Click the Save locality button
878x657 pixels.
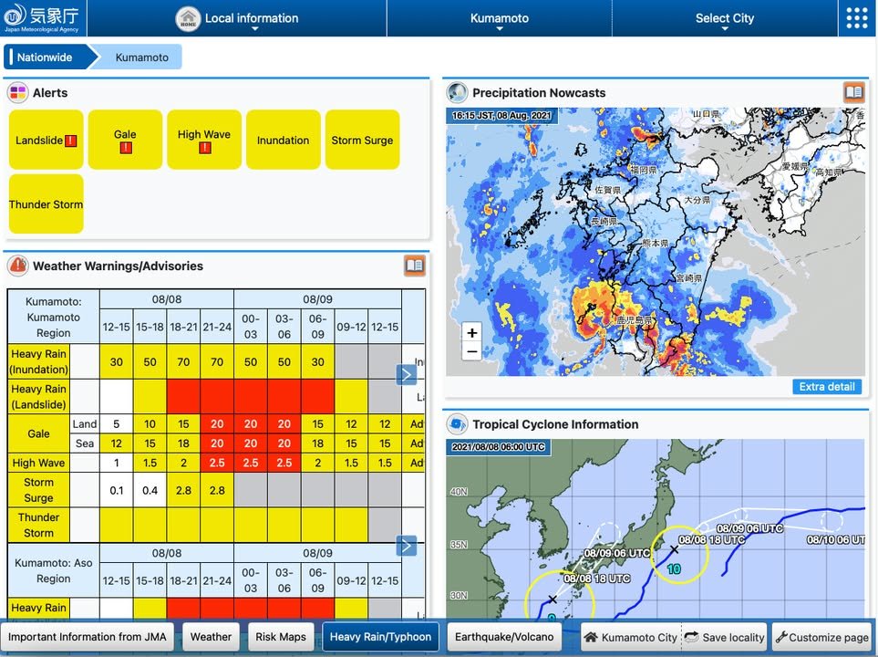click(x=725, y=637)
